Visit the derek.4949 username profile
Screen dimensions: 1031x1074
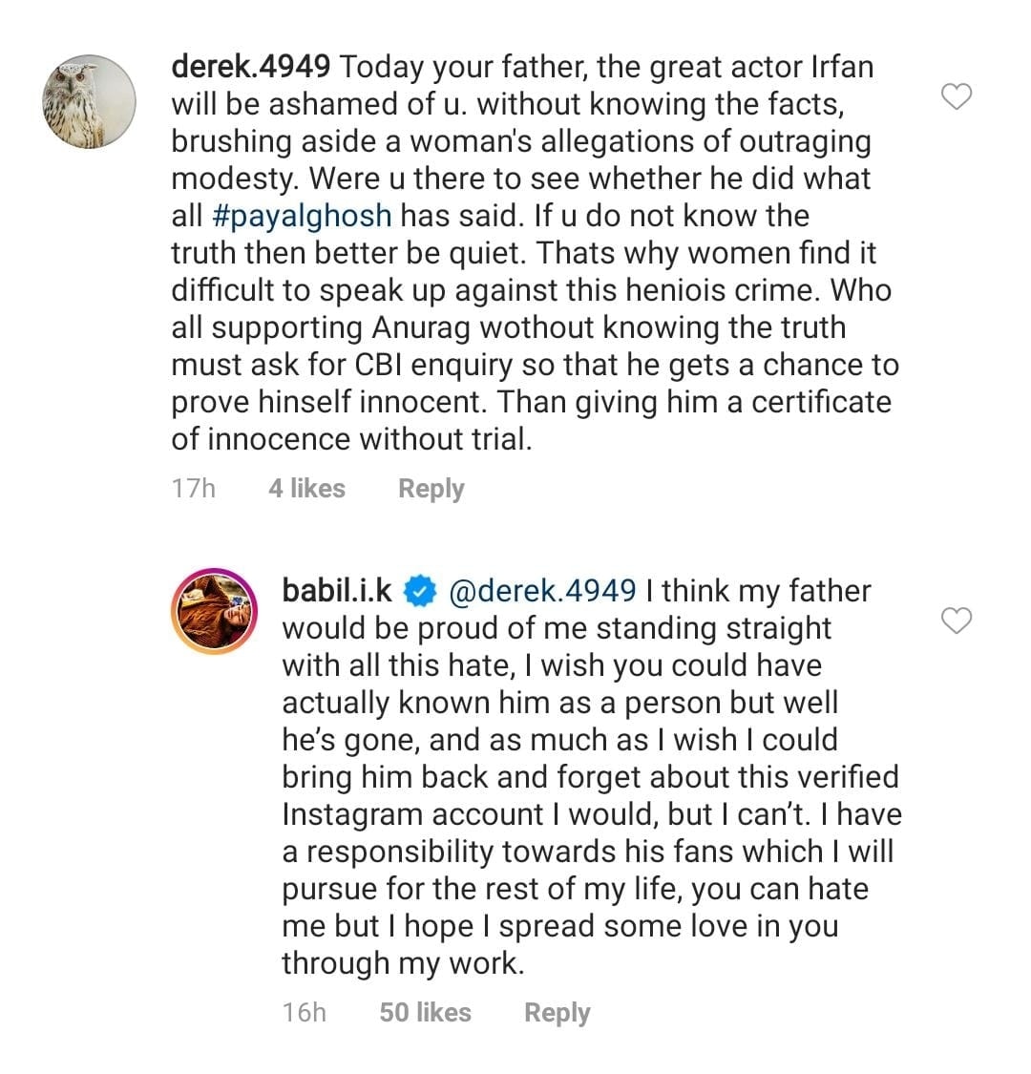[x=251, y=67]
